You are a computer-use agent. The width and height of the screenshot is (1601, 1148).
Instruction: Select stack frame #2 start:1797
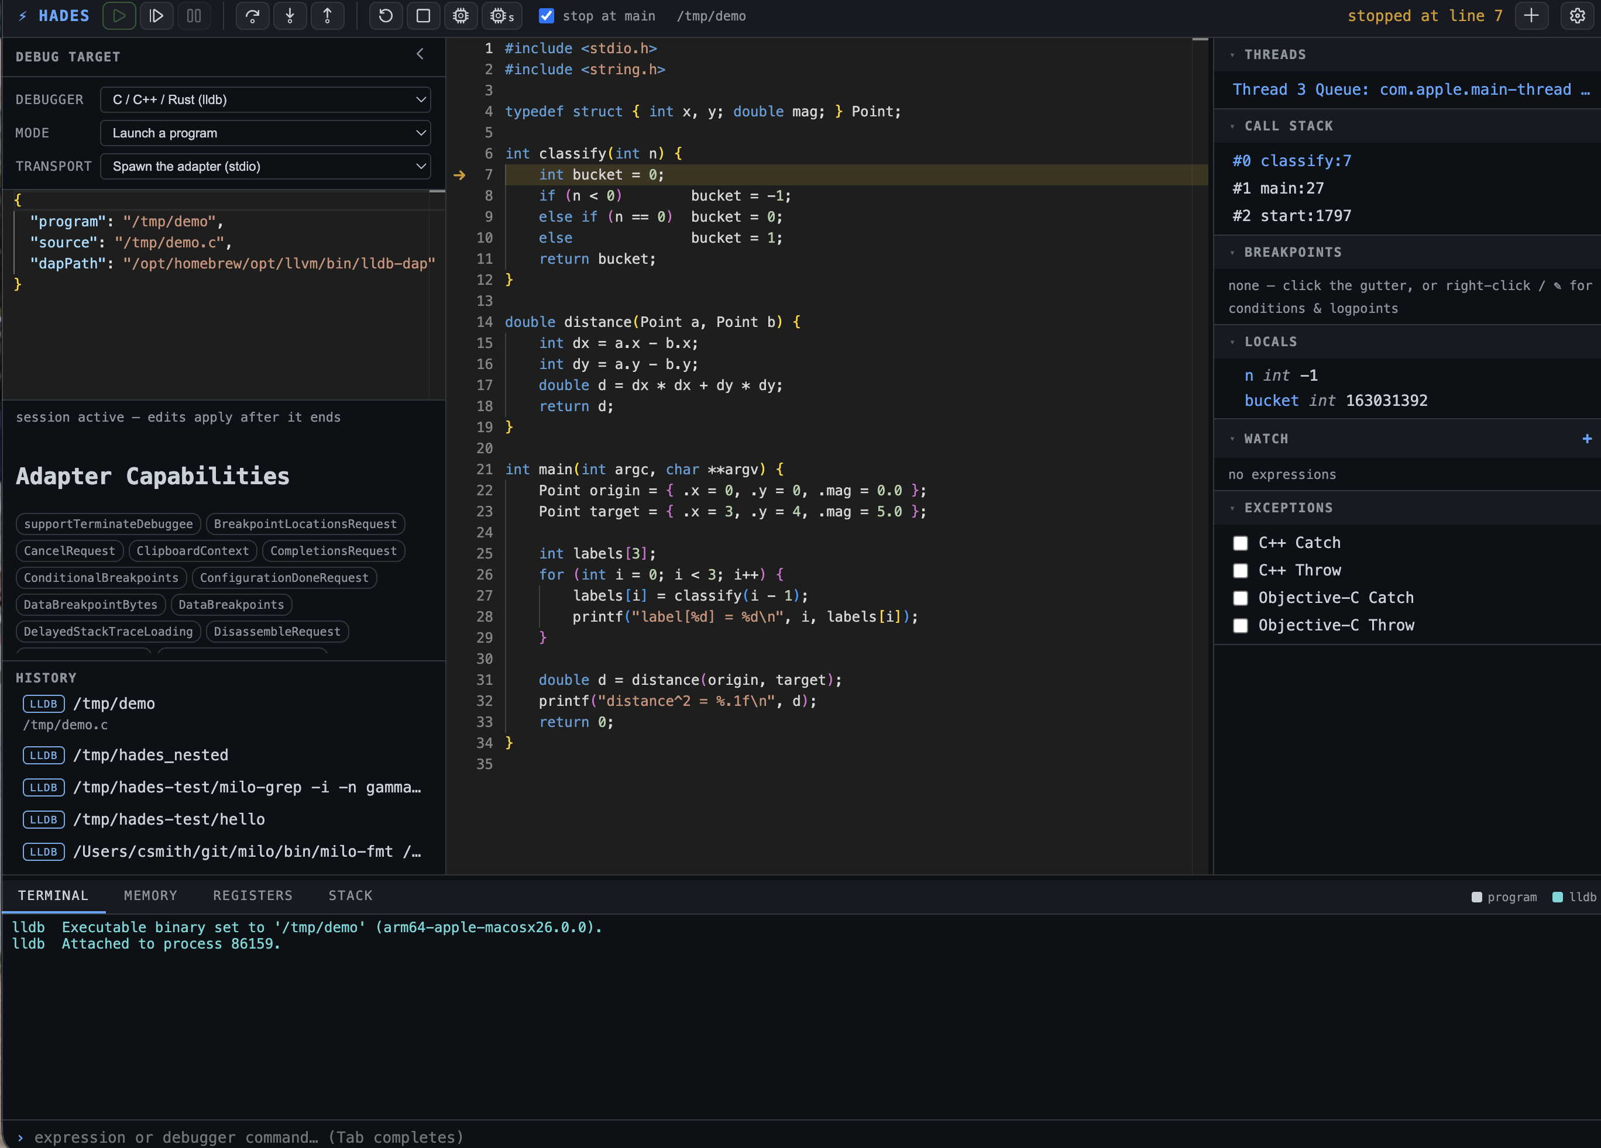pos(1407,216)
